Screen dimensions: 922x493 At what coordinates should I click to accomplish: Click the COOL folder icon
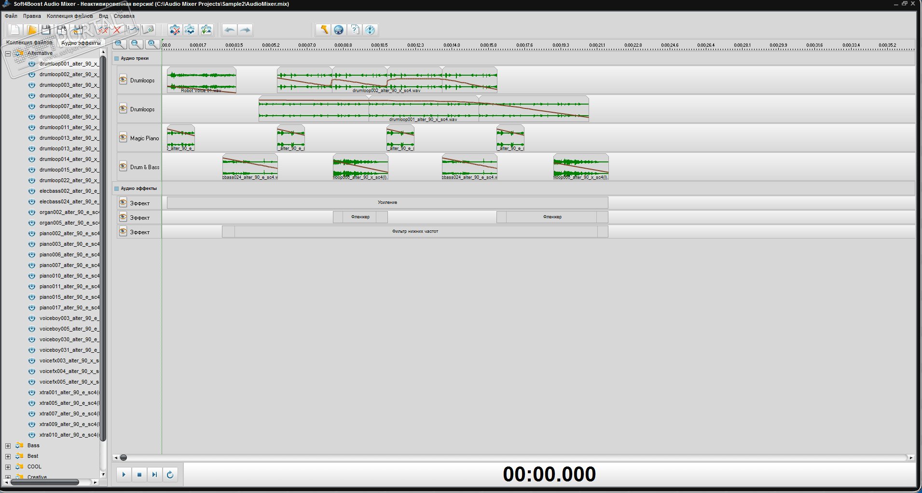20,466
